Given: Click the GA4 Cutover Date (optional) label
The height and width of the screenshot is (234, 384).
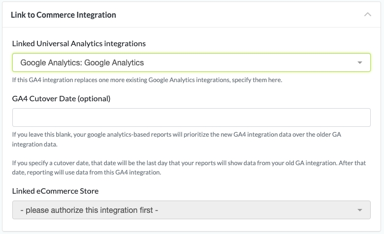Looking at the screenshot, I should point(61,98).
